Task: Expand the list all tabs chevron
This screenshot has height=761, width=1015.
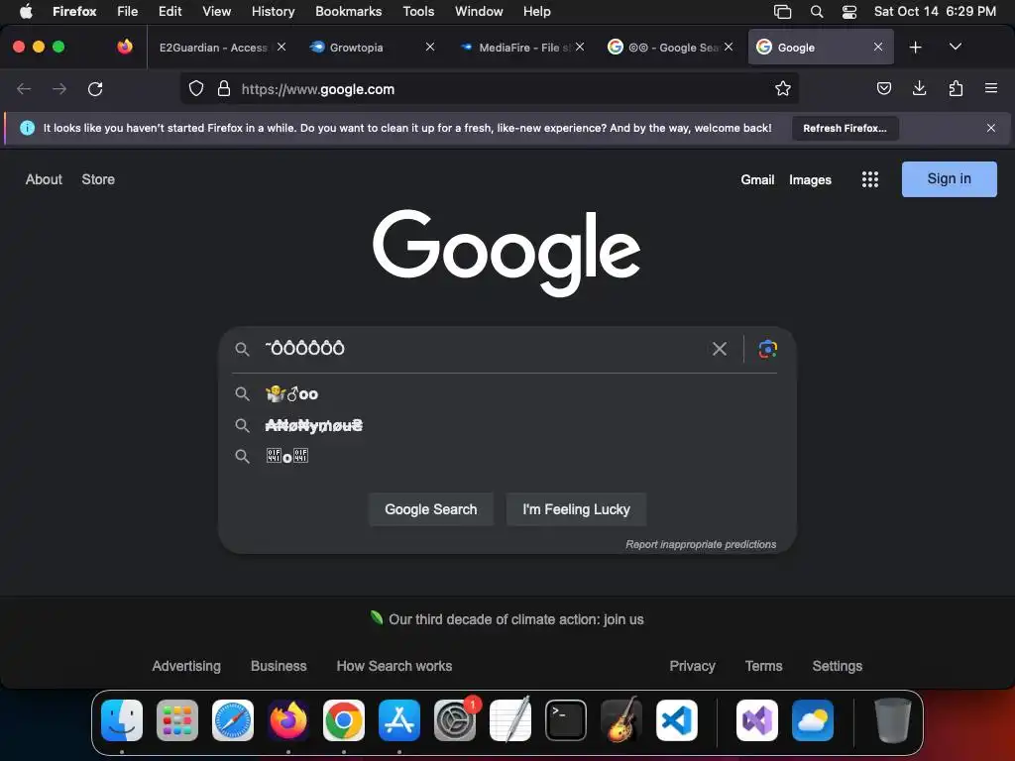Action: pos(956,47)
